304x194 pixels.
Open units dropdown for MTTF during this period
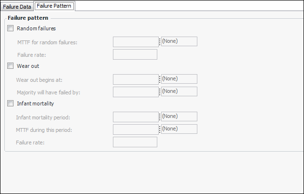pyautogui.click(x=179, y=129)
